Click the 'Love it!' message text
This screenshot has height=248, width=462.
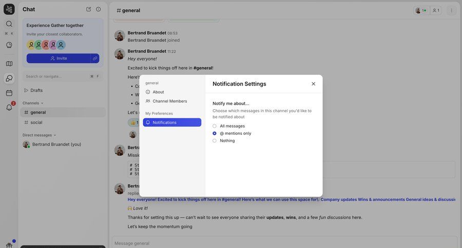tap(140, 208)
